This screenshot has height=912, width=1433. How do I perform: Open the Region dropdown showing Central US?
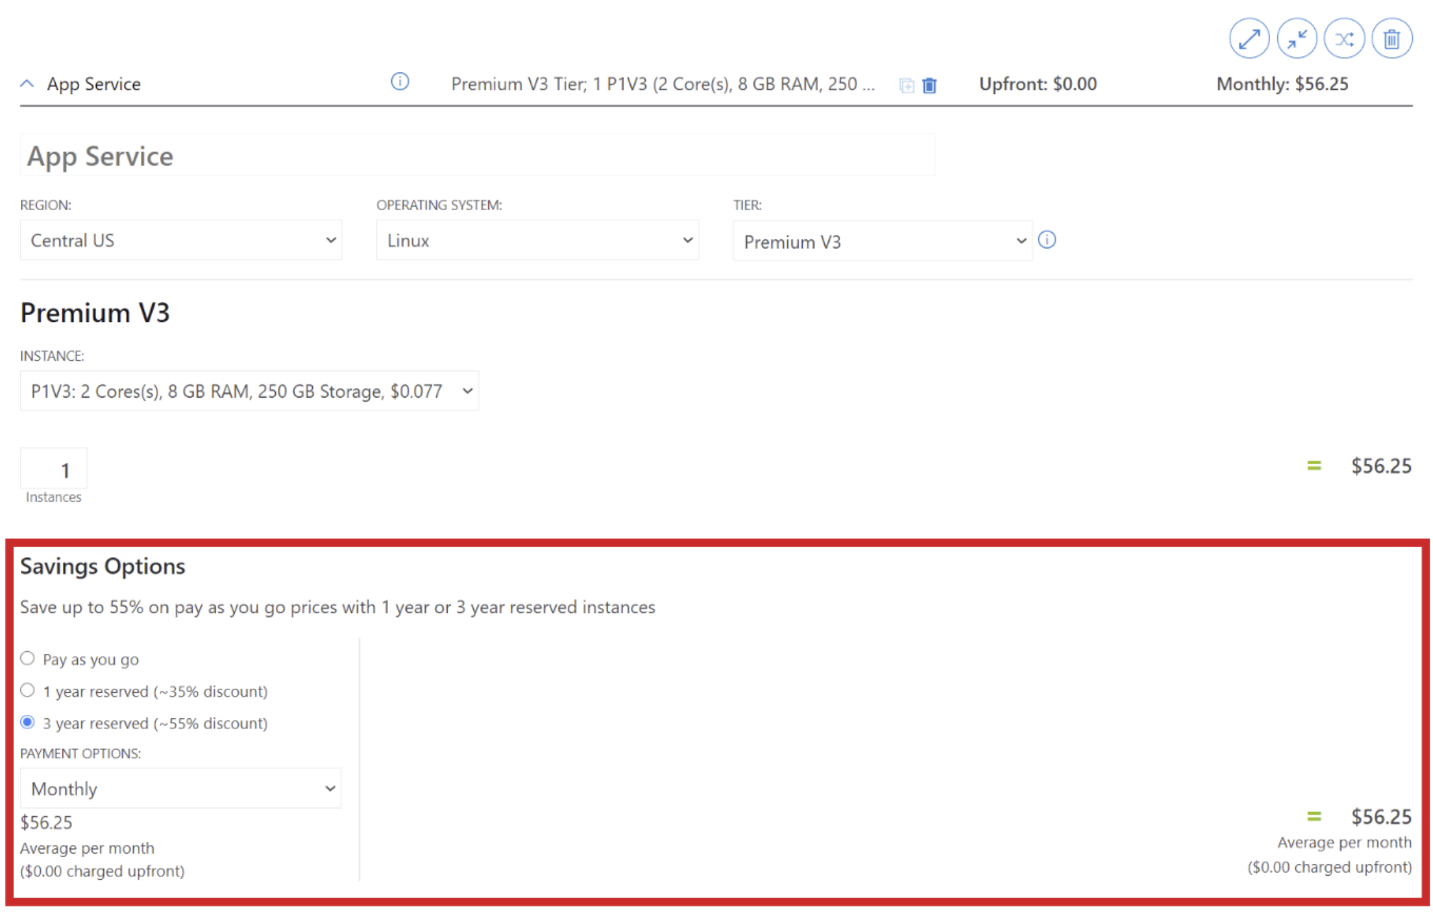(x=180, y=240)
